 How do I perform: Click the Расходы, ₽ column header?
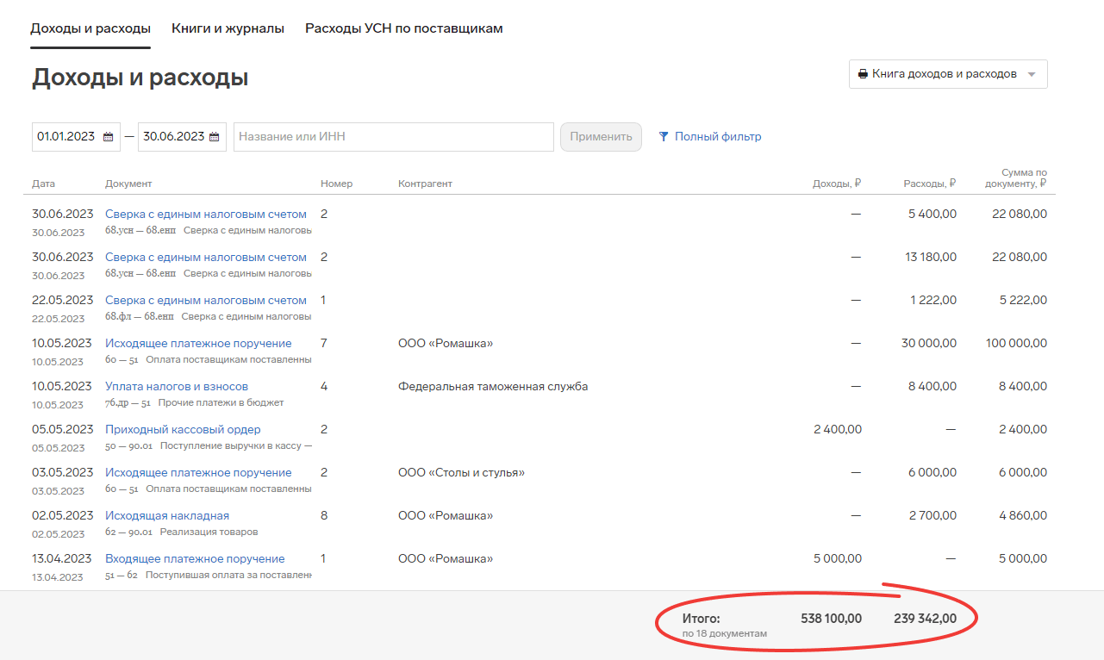coord(930,184)
